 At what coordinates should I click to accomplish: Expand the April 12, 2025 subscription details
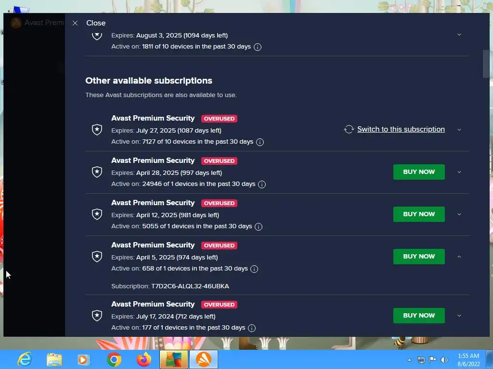coord(459,214)
